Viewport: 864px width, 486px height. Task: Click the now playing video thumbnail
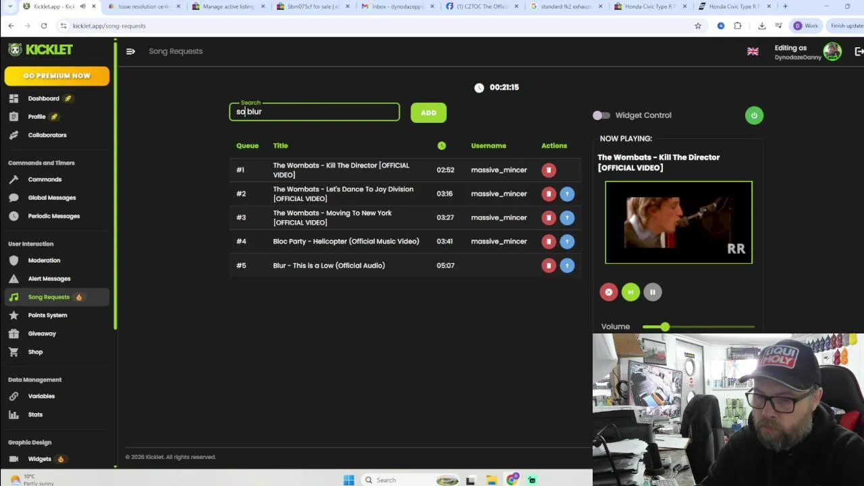[x=678, y=222]
